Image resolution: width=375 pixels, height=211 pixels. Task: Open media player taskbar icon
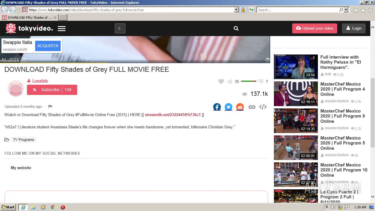[x=43, y=207]
